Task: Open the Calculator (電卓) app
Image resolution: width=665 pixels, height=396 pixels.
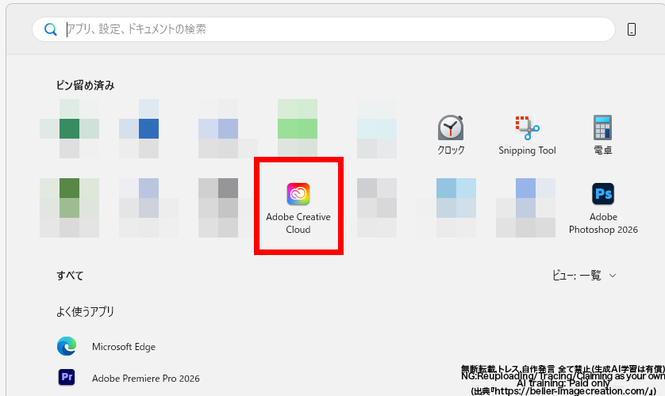Action: [602, 135]
